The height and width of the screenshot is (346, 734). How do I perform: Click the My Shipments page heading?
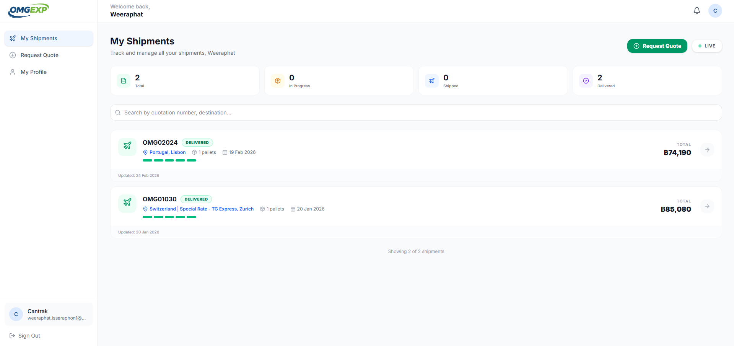pyautogui.click(x=142, y=41)
